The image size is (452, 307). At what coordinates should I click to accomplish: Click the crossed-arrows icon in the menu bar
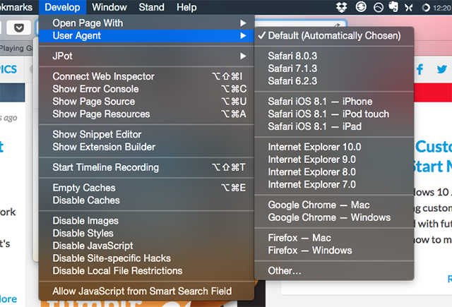[408, 8]
